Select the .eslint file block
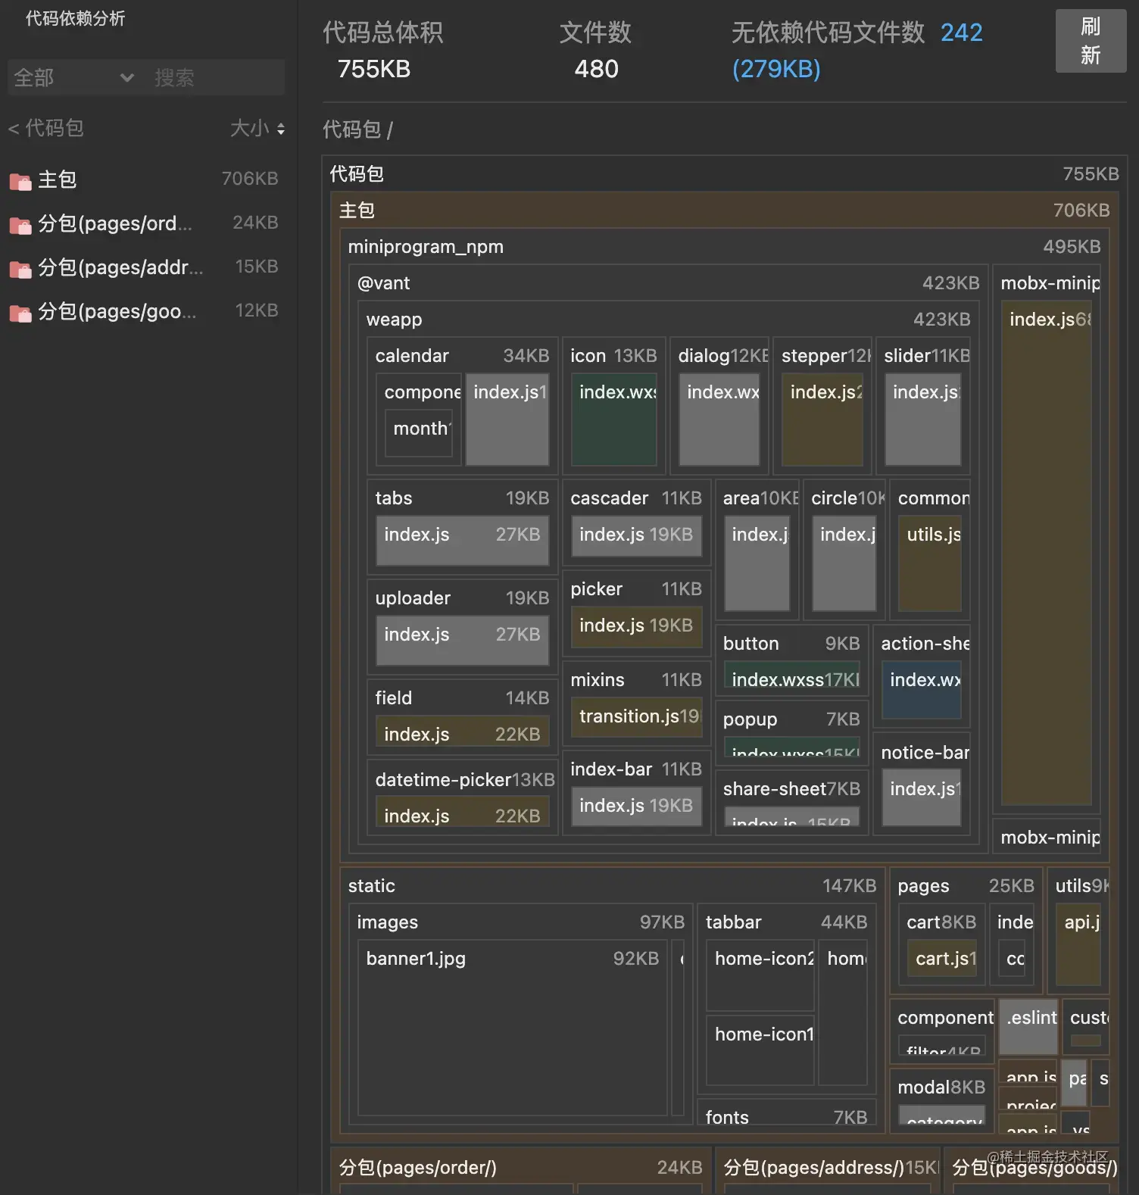The width and height of the screenshot is (1139, 1195). pos(1028,1027)
